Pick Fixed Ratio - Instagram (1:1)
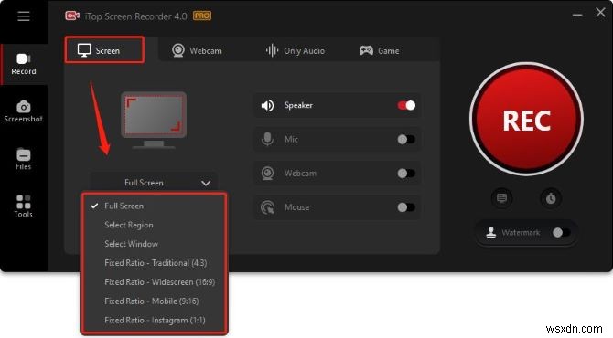 coord(154,320)
